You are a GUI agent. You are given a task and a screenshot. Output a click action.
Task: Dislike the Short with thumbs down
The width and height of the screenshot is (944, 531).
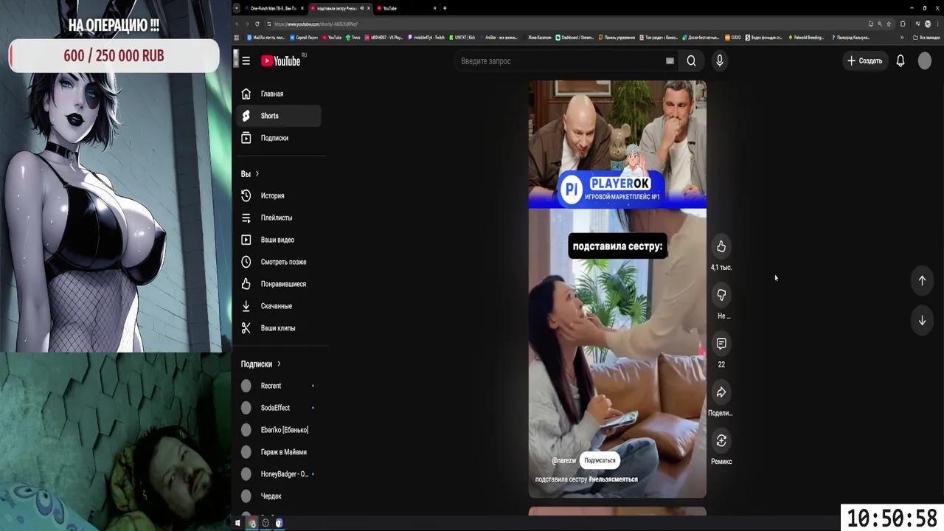point(721,295)
